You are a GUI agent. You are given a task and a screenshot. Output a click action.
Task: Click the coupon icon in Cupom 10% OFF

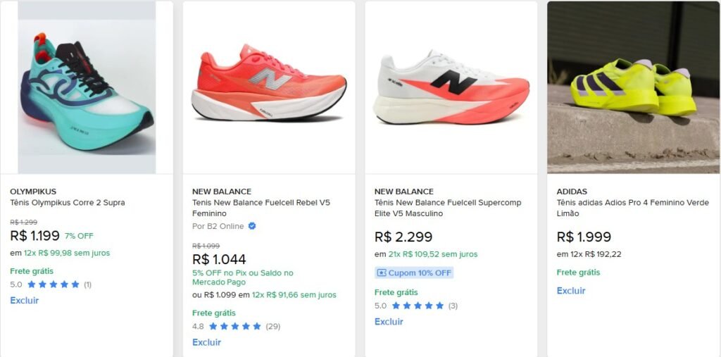tap(382, 273)
